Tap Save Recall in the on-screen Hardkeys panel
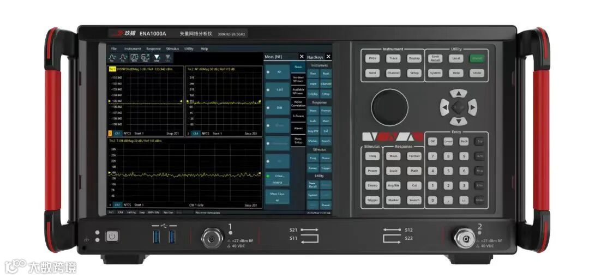Screen dimensions: 589x278 click(313, 185)
